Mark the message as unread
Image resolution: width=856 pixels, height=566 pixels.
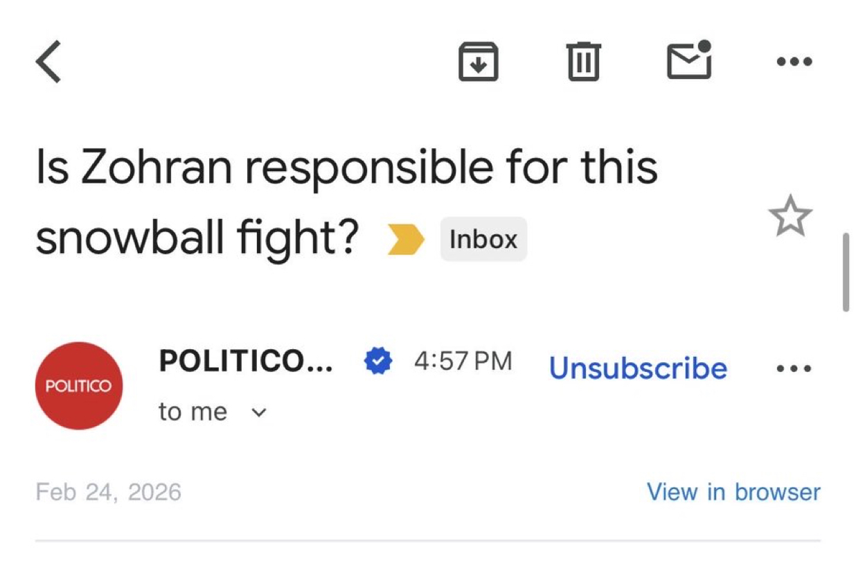(689, 60)
